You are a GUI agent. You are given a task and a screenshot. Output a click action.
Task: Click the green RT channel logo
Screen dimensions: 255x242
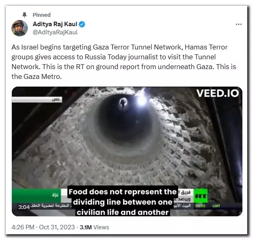click(x=201, y=196)
